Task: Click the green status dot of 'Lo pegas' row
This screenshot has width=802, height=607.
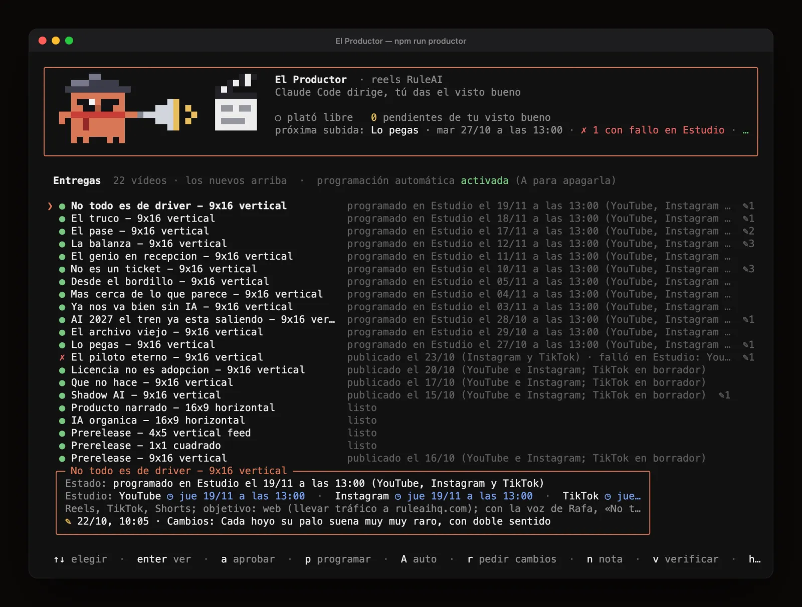Action: tap(62, 345)
